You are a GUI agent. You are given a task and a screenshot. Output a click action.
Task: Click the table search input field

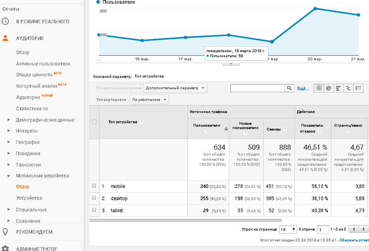click(257, 88)
